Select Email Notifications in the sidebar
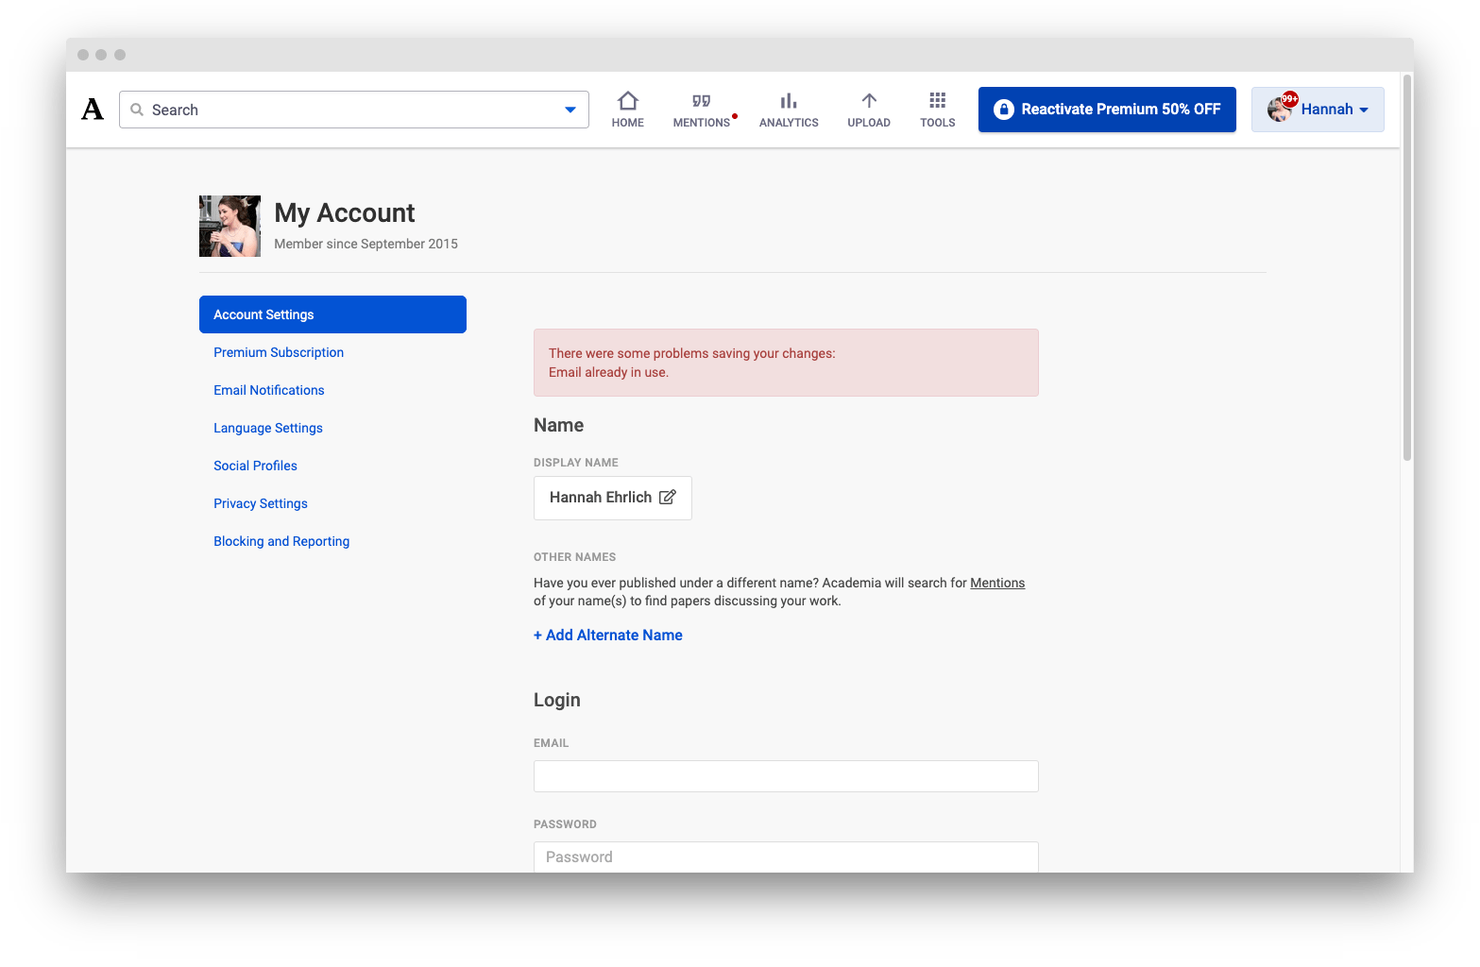 pos(268,390)
